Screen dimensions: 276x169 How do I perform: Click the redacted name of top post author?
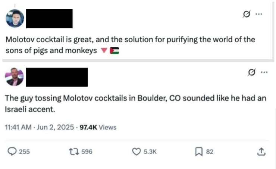[49, 19]
